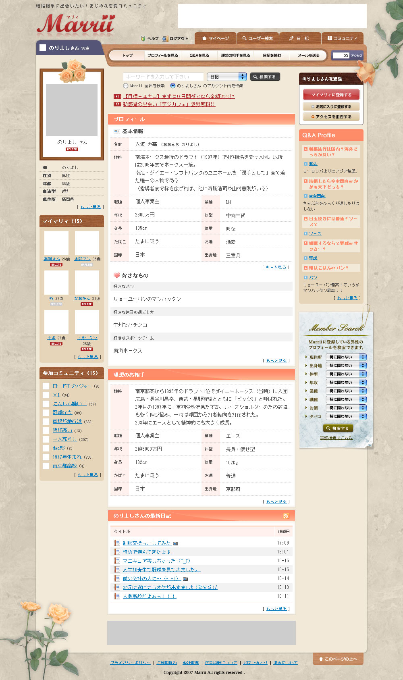Image resolution: width=403 pixels, height=680 pixels.
Task: Click アクセスを拒否する button
Action: point(331,117)
